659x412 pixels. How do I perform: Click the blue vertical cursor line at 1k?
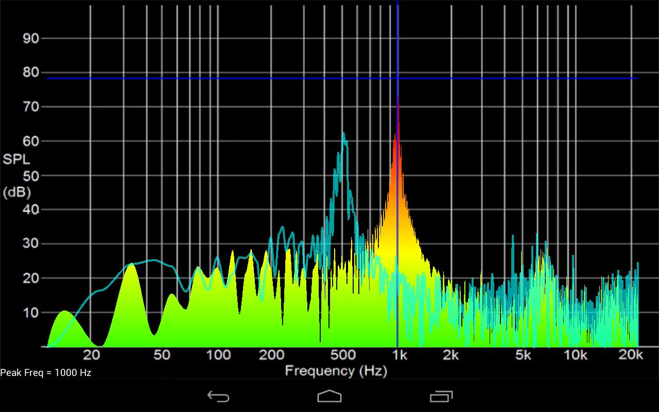tap(397, 206)
